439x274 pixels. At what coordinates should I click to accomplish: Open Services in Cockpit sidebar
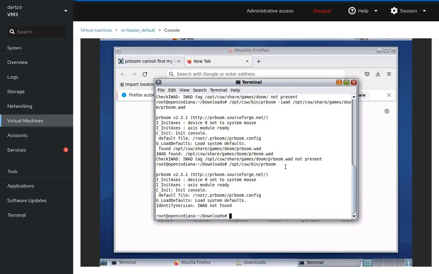pos(37,150)
